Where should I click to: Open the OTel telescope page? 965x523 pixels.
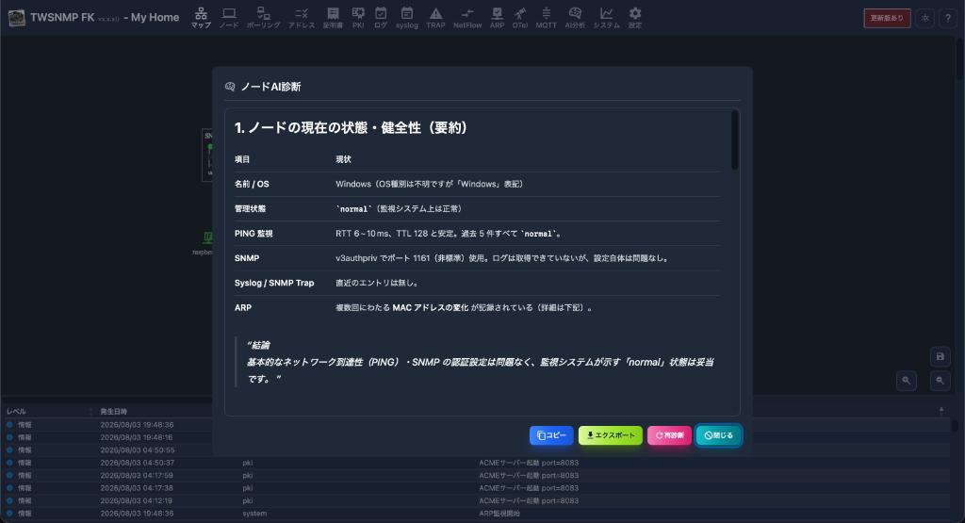520,17
